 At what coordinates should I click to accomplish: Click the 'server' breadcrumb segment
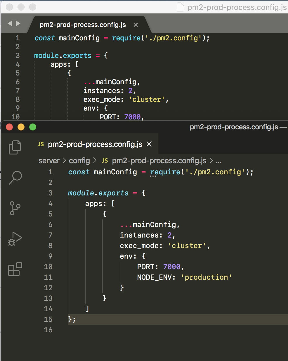pos(49,161)
